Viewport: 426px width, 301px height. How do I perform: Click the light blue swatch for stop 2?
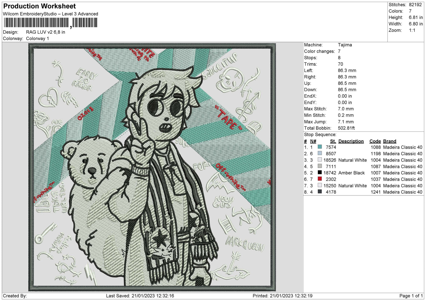(x=320, y=153)
